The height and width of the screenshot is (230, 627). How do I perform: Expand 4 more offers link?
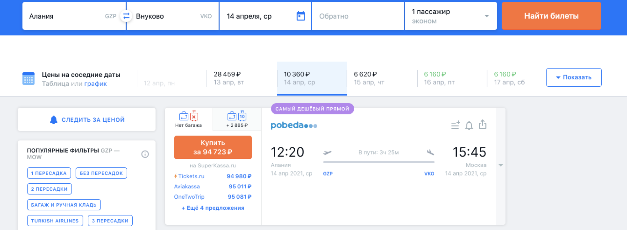[213, 208]
